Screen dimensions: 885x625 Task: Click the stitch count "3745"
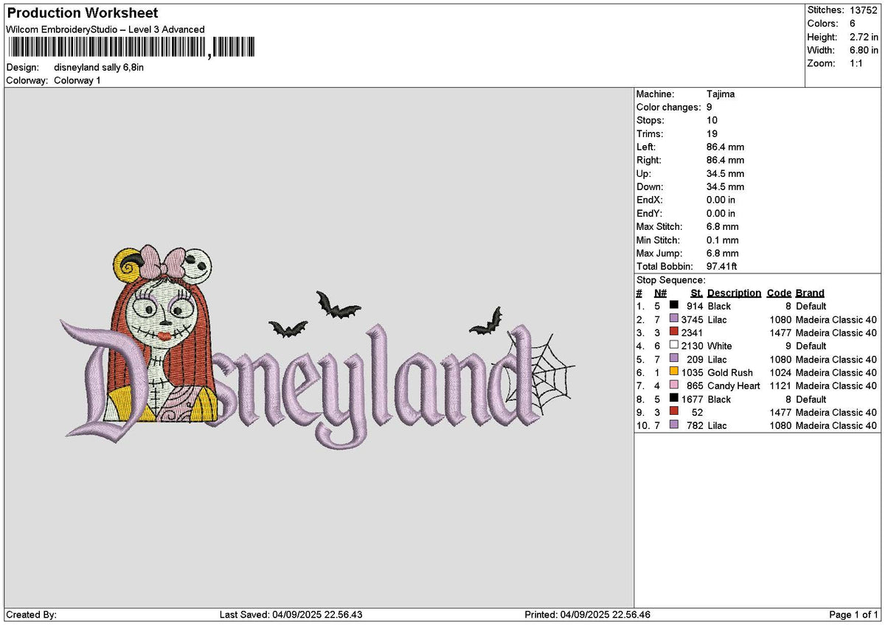pyautogui.click(x=693, y=319)
